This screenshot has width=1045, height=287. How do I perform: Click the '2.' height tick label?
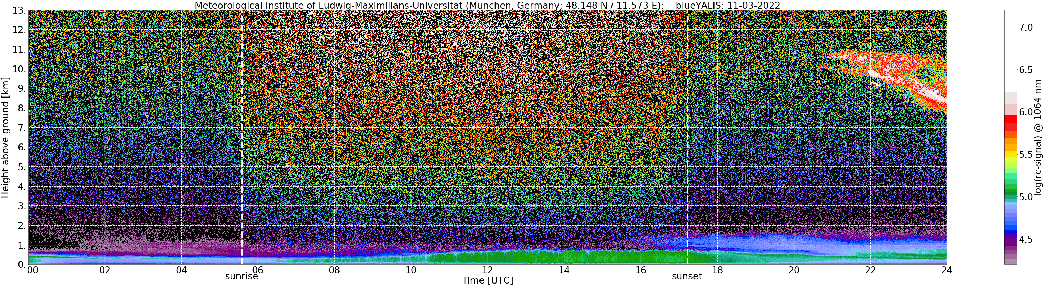pos(22,225)
